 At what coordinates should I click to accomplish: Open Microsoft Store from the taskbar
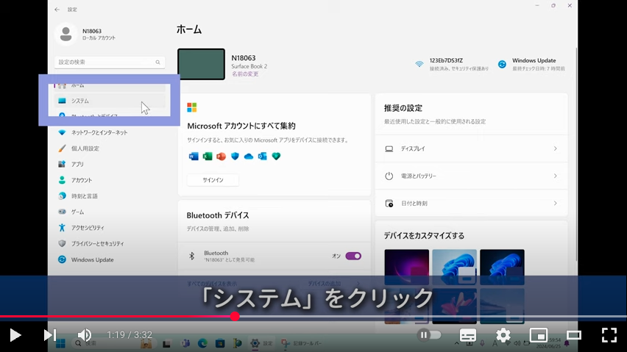click(x=220, y=343)
